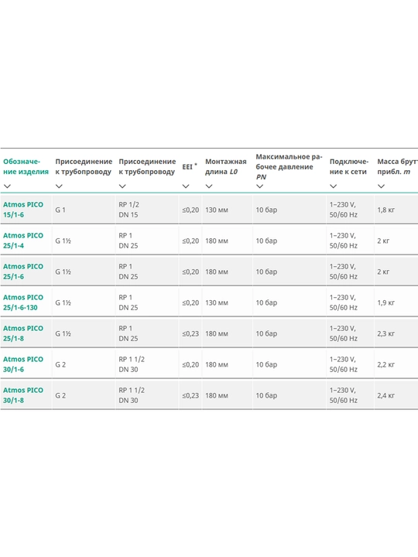Select 2,4 кг mass value
This screenshot has width=418, height=557.
tap(386, 395)
